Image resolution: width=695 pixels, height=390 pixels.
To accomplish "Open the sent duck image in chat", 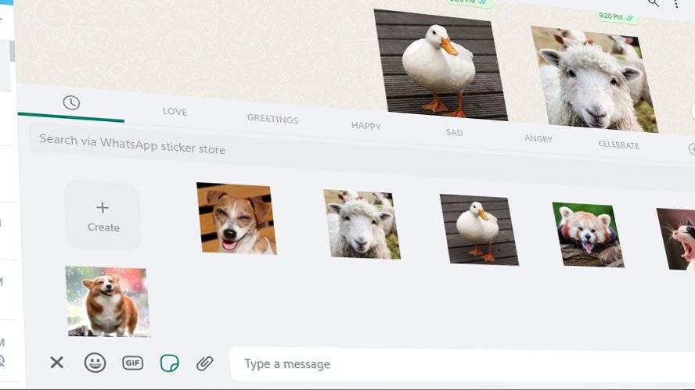I will click(x=441, y=65).
